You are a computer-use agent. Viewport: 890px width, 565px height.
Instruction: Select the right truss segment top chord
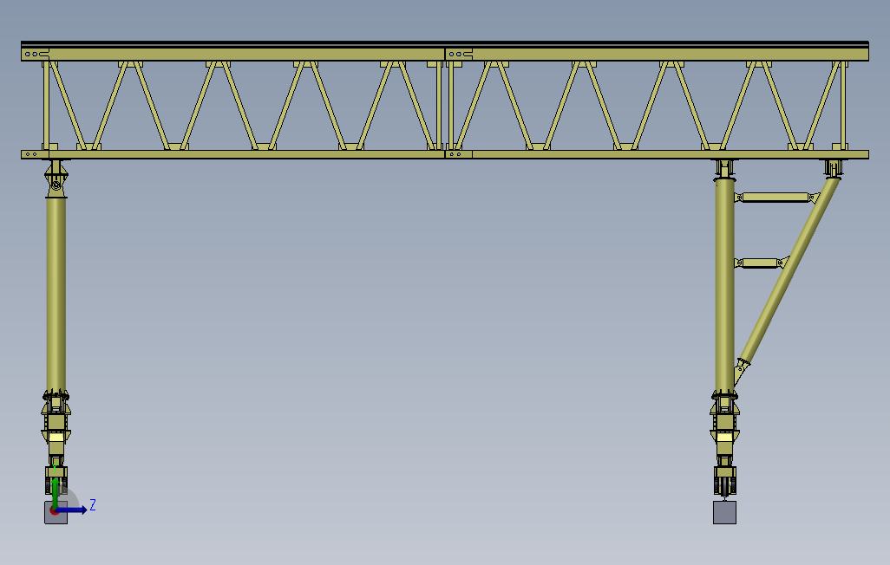658,55
